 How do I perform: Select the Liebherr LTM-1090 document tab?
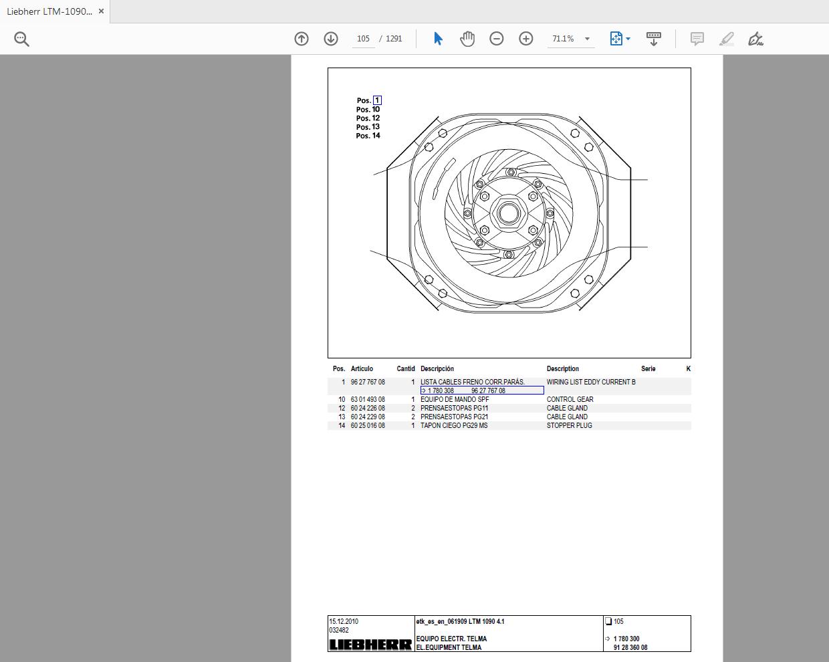(55, 11)
